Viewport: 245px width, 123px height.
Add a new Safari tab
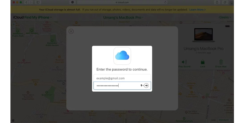coord(232,3)
